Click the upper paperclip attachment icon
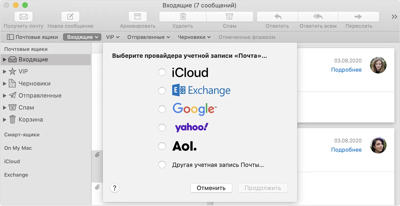Screen dimensions: 400x206 point(97,155)
